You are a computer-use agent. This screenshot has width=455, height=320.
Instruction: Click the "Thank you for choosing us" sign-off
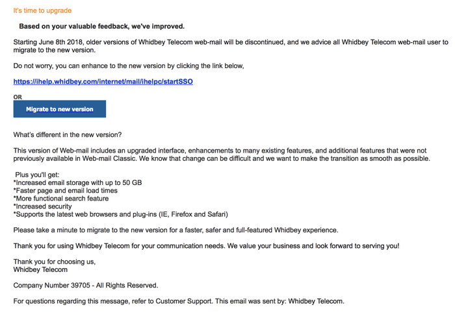[55, 262]
